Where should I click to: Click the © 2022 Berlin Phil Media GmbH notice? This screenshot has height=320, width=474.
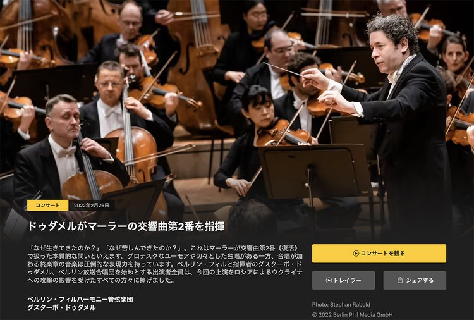coord(353,314)
